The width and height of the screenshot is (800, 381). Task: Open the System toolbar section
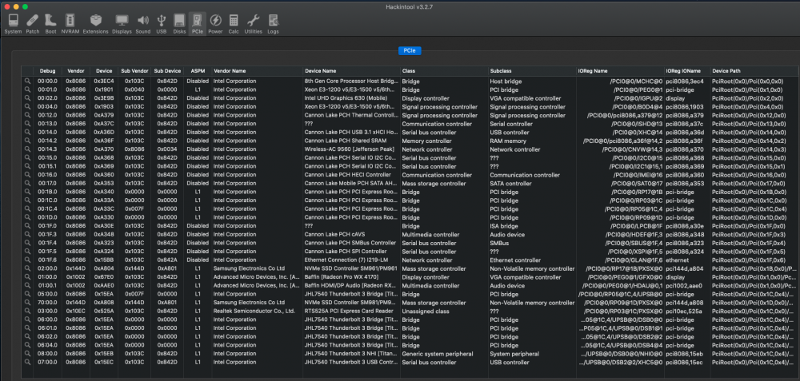pyautogui.click(x=14, y=24)
